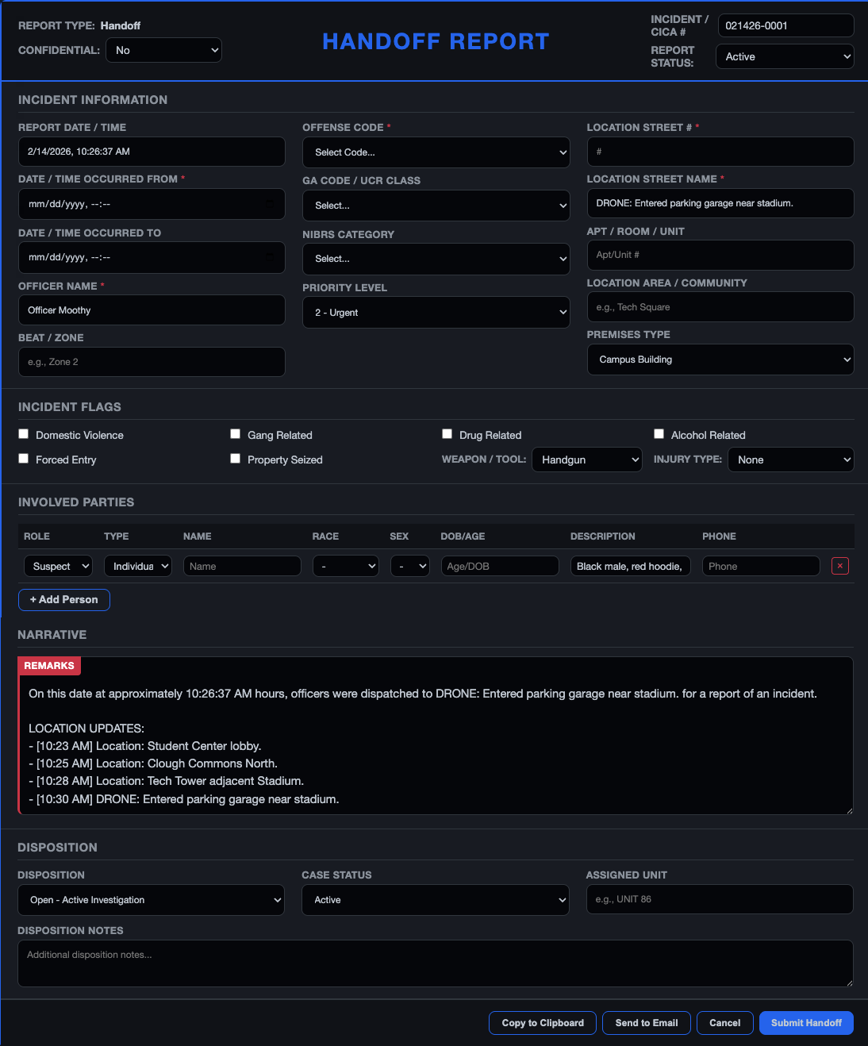Copy the report to clipboard
The height and width of the screenshot is (1046, 868).
tap(542, 1022)
